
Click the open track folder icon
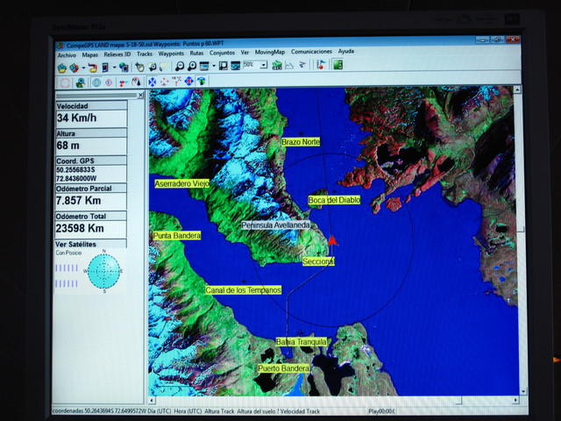93,68
